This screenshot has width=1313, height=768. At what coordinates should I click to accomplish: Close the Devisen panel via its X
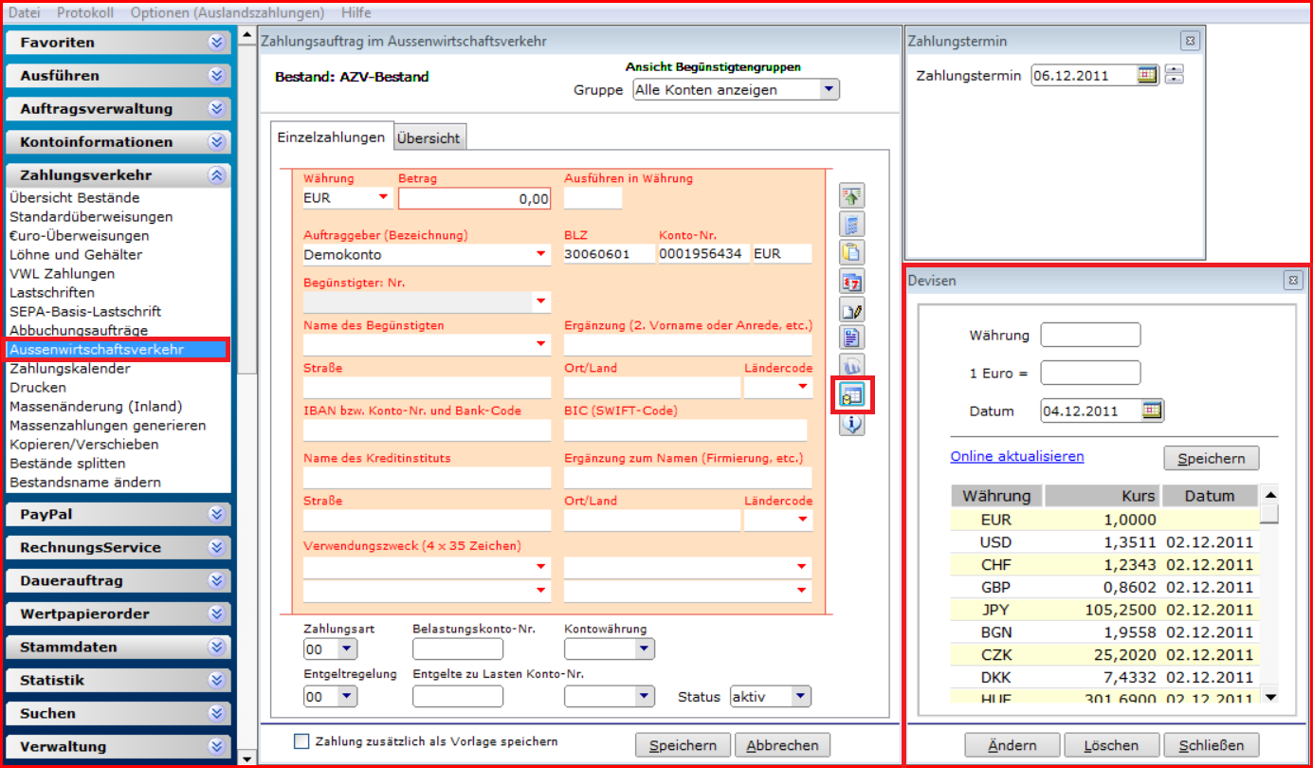coord(1293,280)
